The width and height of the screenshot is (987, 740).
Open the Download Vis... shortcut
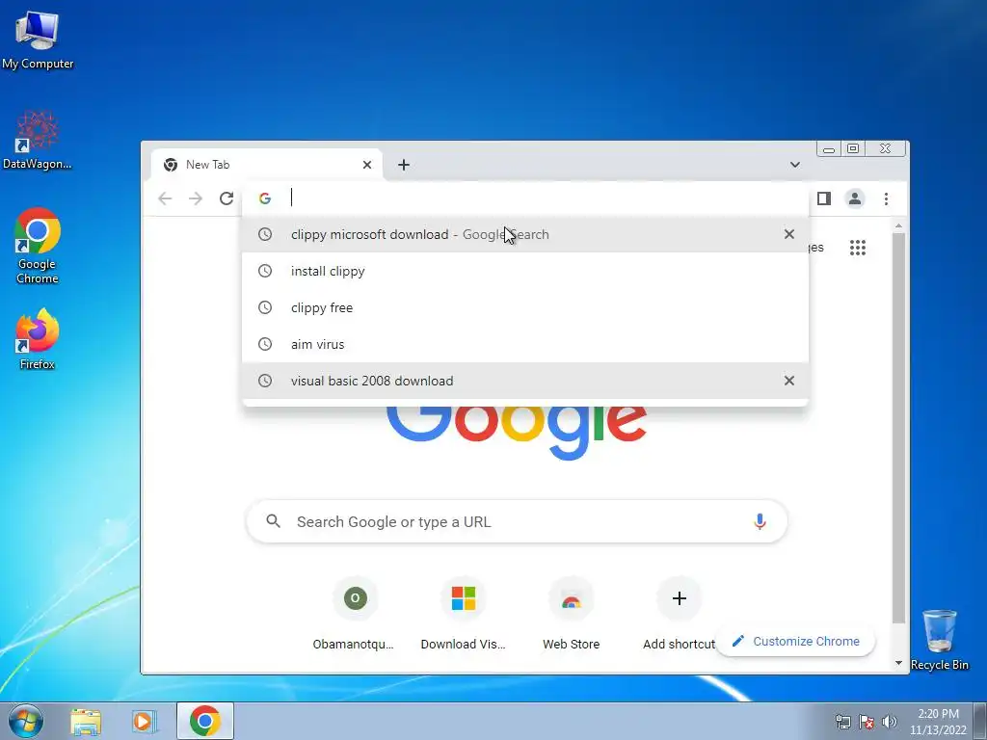pyautogui.click(x=464, y=614)
